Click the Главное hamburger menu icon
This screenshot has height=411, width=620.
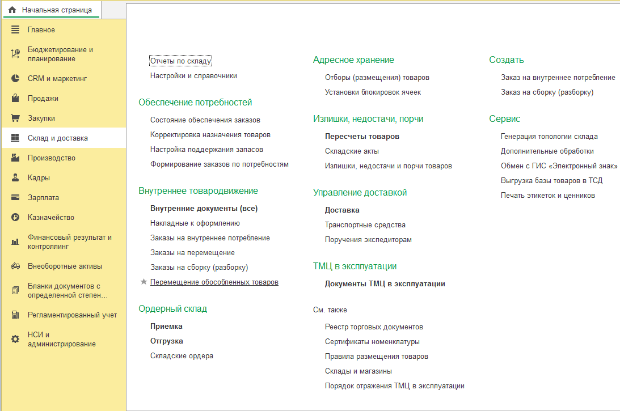click(15, 30)
